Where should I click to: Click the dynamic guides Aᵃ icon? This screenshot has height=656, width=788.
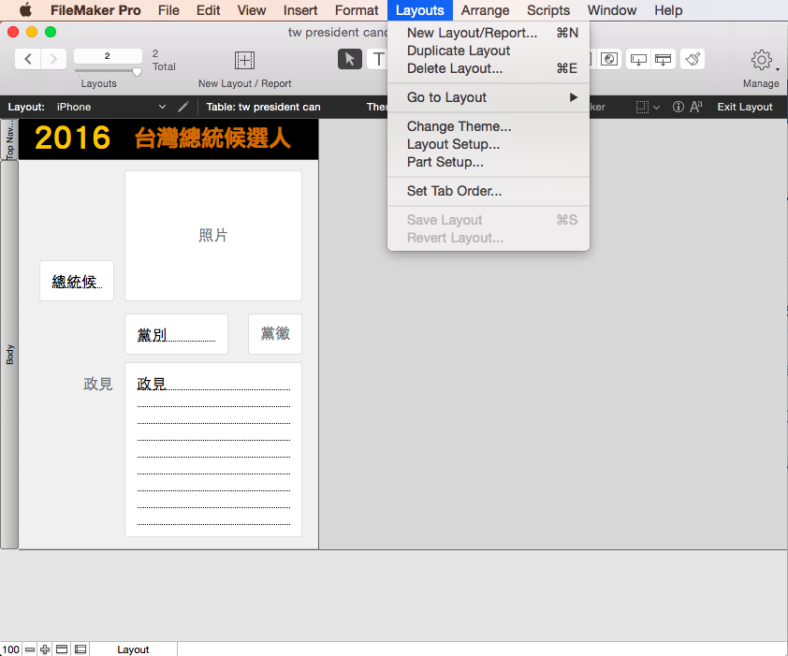pyautogui.click(x=695, y=107)
